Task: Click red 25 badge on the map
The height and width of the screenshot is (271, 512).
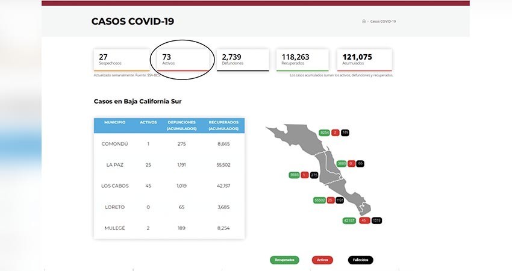Action: [x=331, y=200]
